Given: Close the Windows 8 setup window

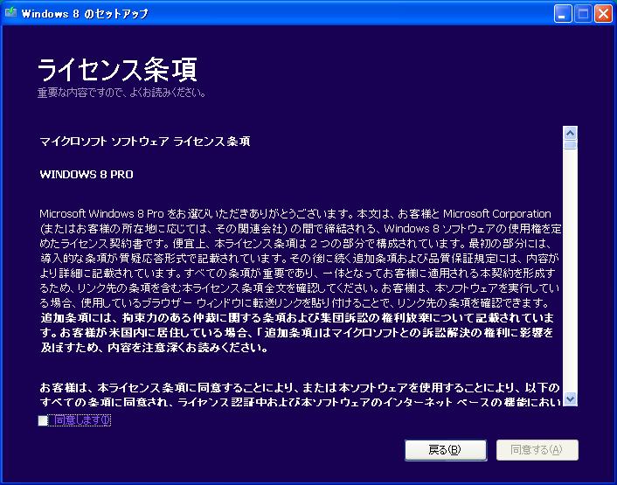Looking at the screenshot, I should pos(603,14).
